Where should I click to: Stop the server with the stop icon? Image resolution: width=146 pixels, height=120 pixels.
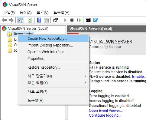tap(72, 20)
